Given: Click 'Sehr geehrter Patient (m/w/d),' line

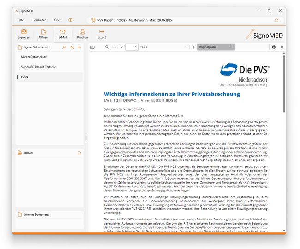Looking at the screenshot, I should (x=124, y=109).
